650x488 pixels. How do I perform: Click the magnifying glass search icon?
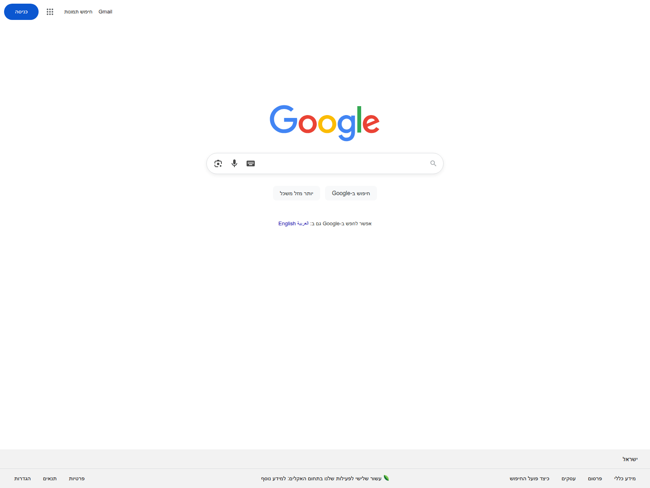pyautogui.click(x=433, y=163)
